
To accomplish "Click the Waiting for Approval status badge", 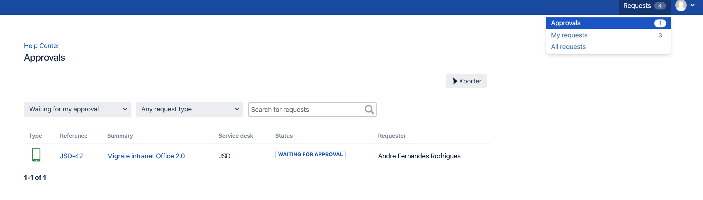I will [x=310, y=154].
